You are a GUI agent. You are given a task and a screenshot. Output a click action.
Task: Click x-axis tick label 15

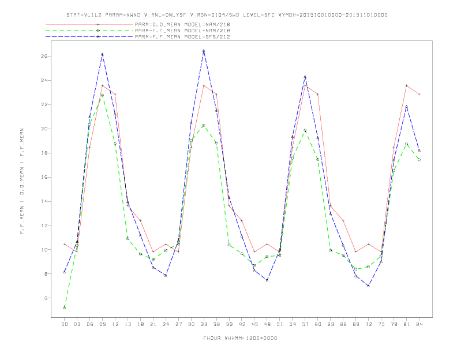(x=128, y=324)
